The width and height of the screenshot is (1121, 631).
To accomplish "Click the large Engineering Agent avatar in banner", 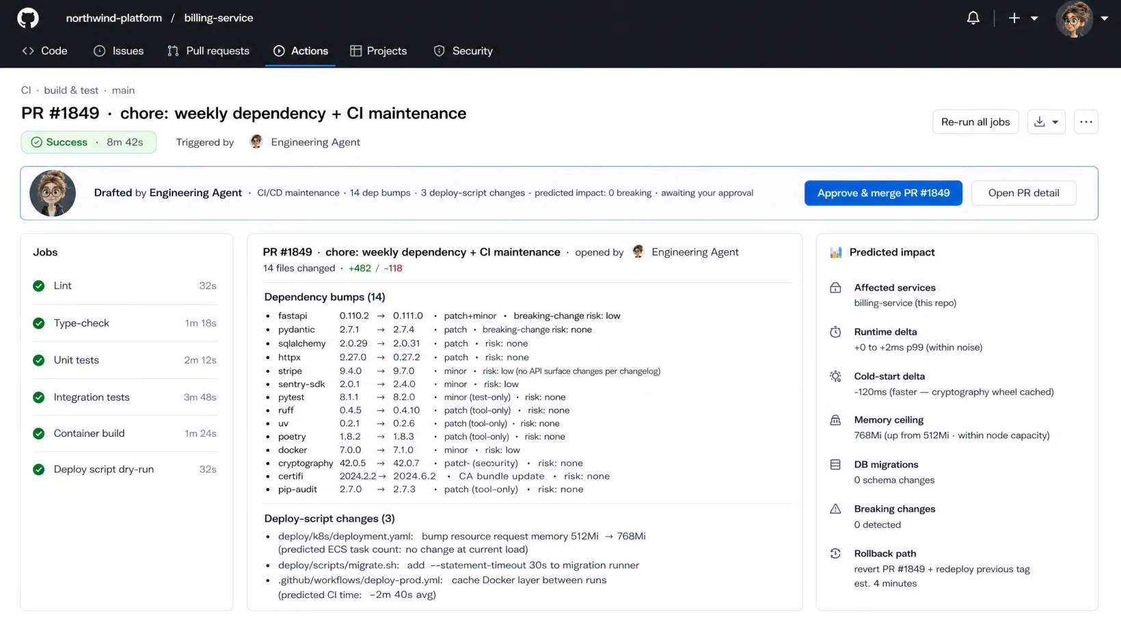I will click(53, 193).
